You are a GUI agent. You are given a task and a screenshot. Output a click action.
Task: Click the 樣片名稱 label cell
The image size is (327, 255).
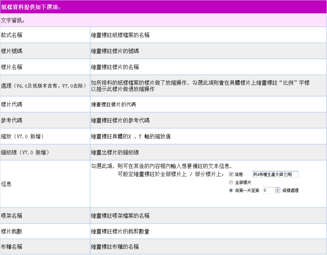tap(12, 67)
